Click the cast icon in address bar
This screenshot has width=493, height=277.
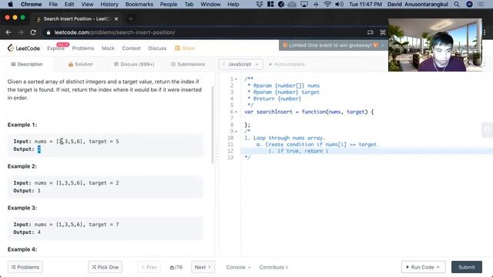[x=371, y=32]
